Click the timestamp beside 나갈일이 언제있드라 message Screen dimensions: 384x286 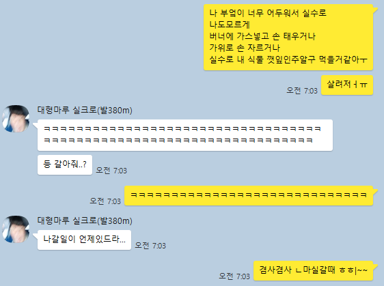coord(150,246)
